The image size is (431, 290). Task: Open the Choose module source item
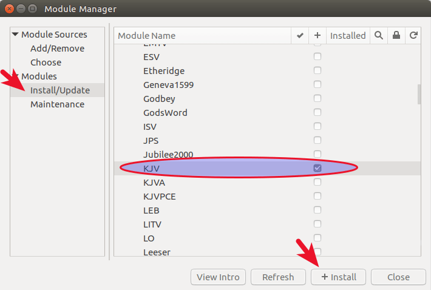coord(46,62)
